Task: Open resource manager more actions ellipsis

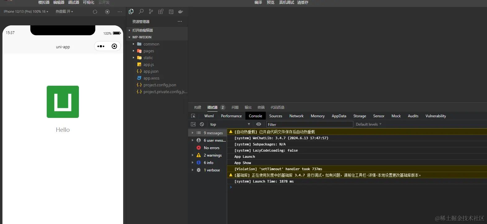Action: 180,21
